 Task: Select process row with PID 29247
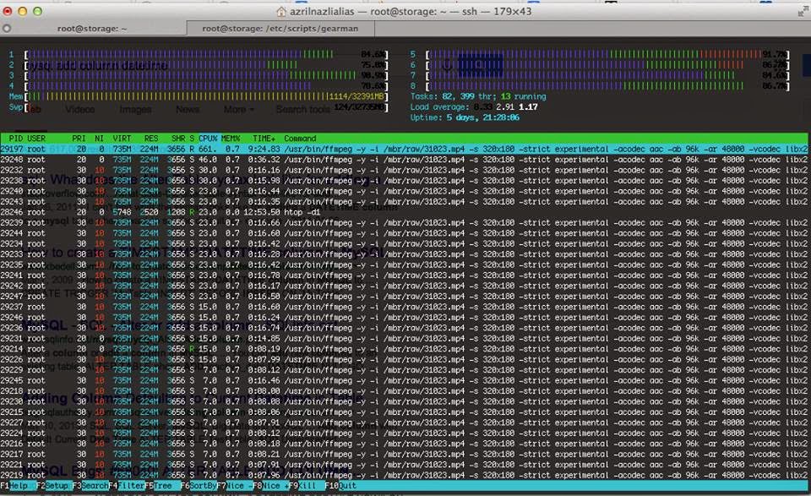click(x=404, y=297)
